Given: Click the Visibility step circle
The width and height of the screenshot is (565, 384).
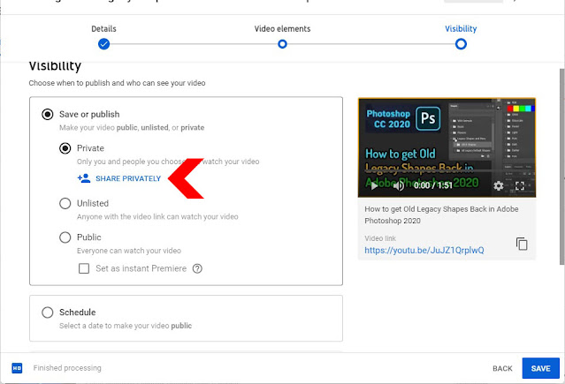Looking at the screenshot, I should click(x=461, y=44).
